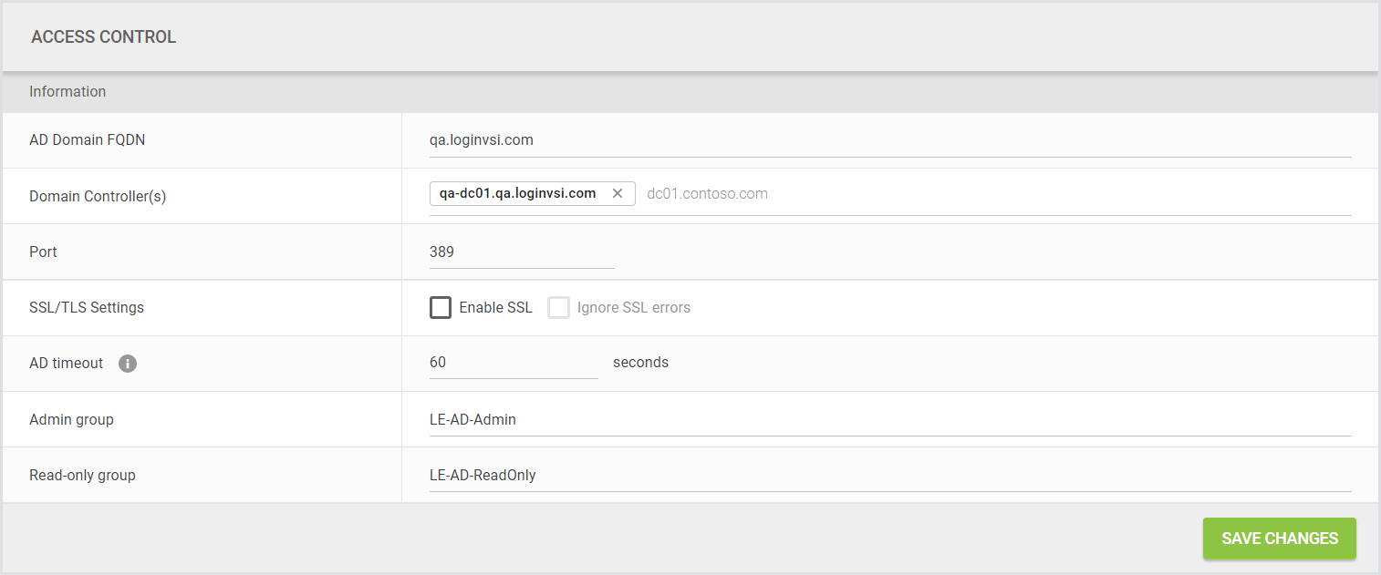The width and height of the screenshot is (1381, 575).
Task: Select the Admin group row label
Action: click(71, 419)
